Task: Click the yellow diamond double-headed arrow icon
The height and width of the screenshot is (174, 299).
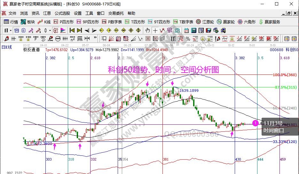Action: click(x=116, y=30)
